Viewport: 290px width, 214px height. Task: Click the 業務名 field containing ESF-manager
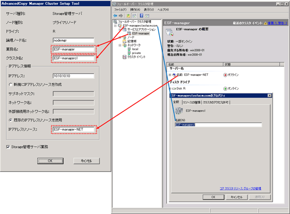click(x=73, y=49)
